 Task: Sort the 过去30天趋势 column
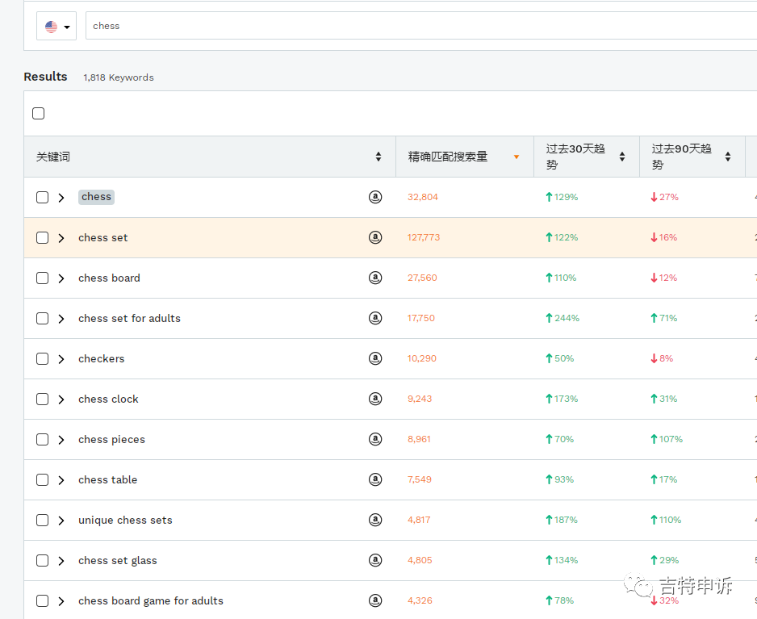click(x=621, y=157)
